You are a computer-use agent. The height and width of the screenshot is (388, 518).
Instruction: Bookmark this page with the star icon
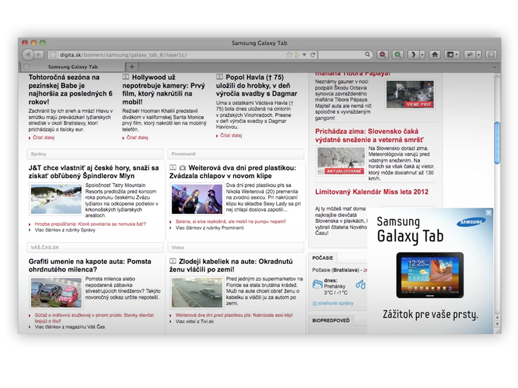click(289, 55)
